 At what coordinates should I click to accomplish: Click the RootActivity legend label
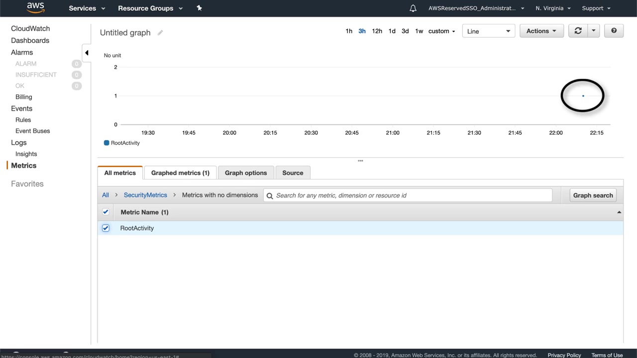(x=125, y=143)
